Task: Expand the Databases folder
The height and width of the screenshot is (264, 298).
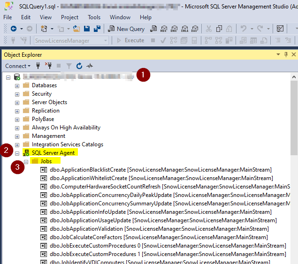Action: pos(17,86)
